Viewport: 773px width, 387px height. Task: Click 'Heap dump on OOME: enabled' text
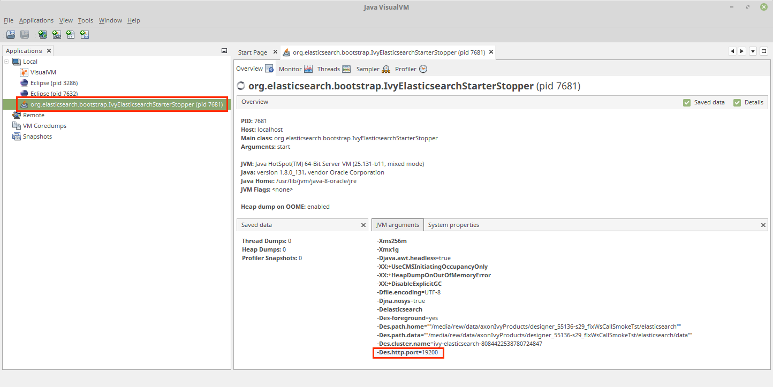(285, 207)
